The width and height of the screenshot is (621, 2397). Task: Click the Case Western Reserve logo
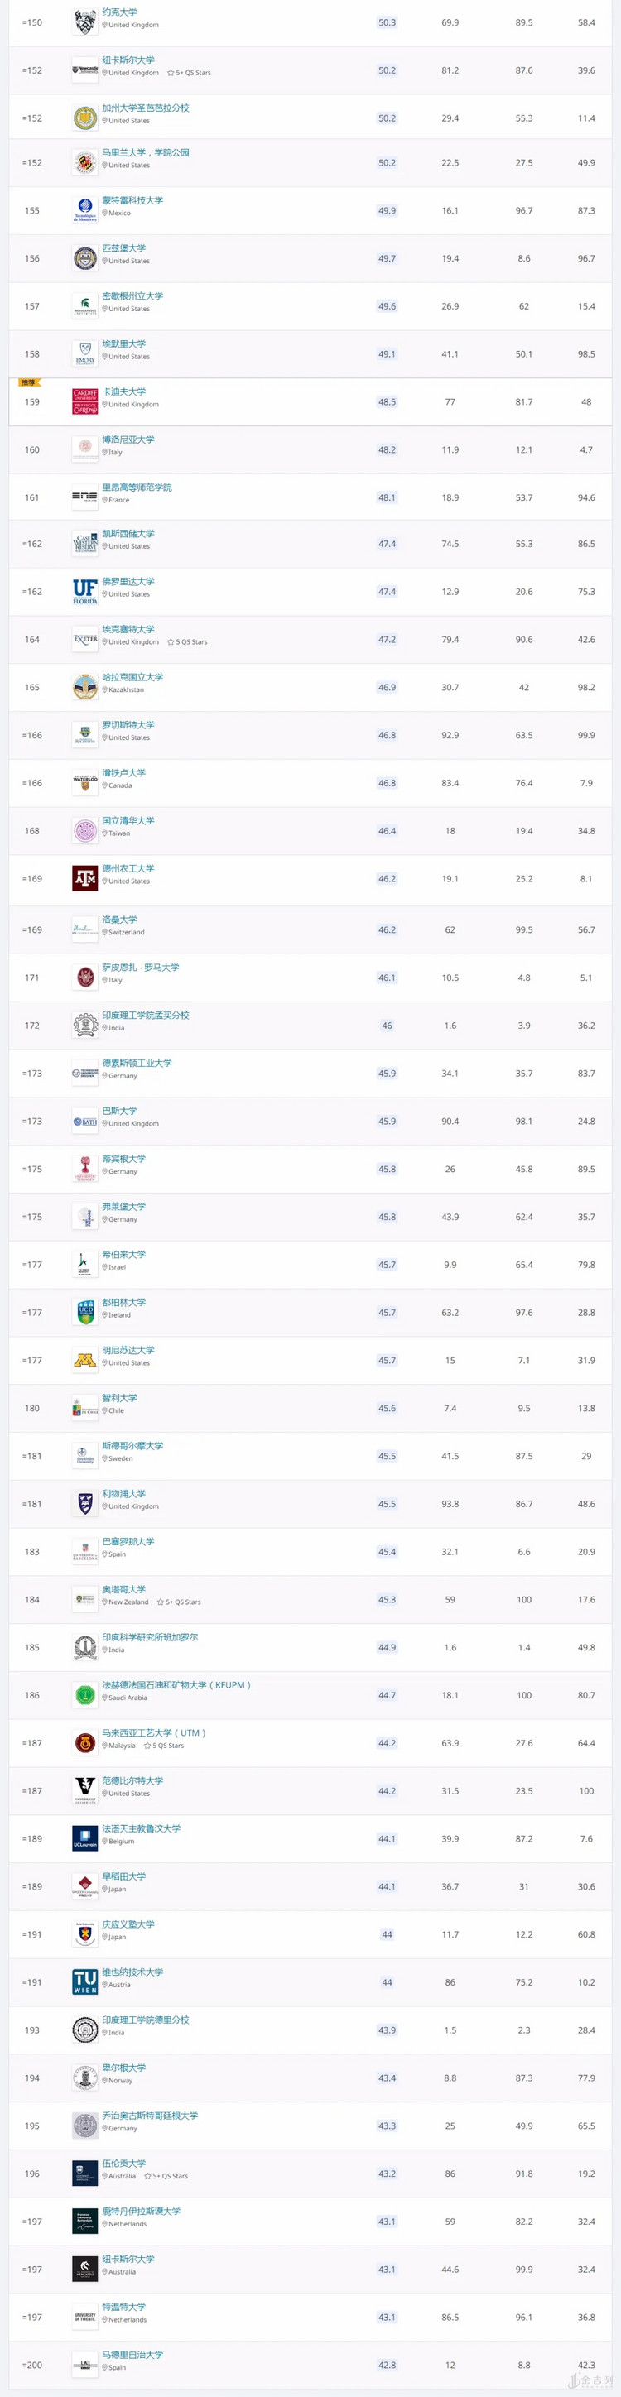point(84,545)
